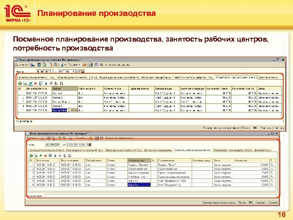Open Детальное планирование tab in the lower window

pyautogui.click(x=158, y=150)
